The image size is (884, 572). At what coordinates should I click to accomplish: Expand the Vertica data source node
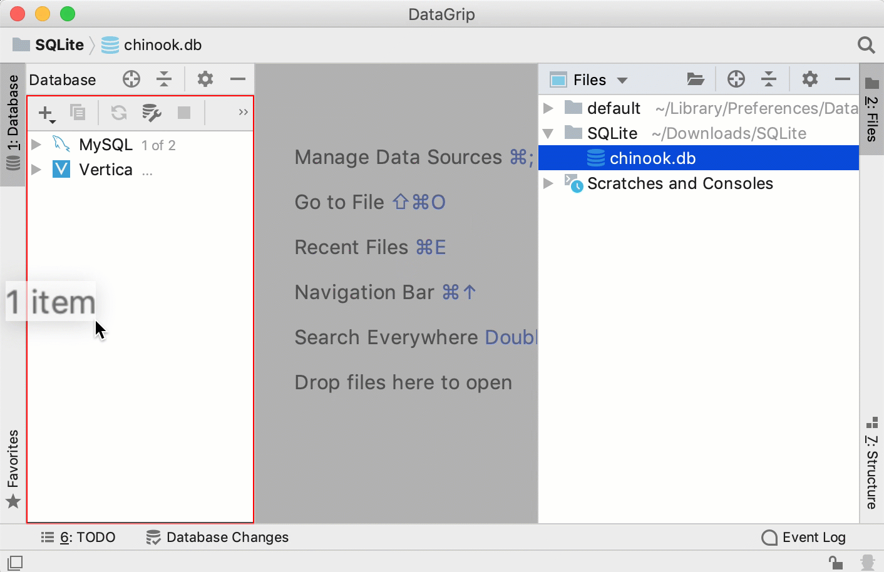click(36, 170)
